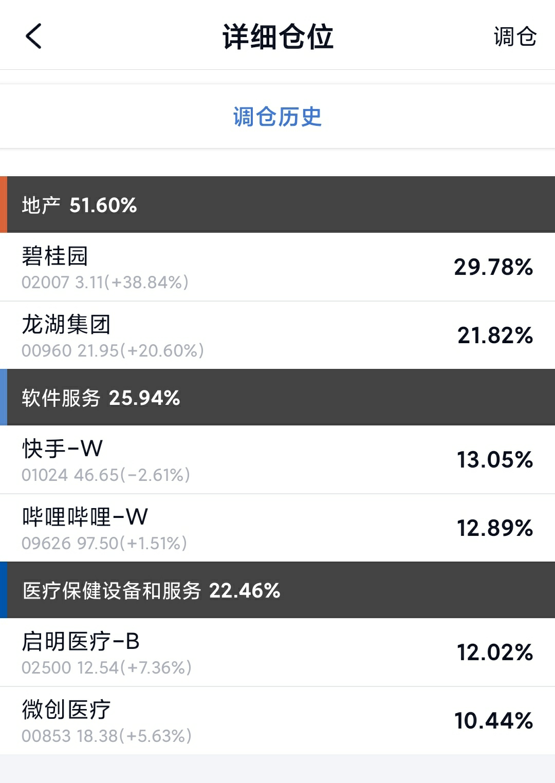
Task: Tap the dark blue 医疗保健 color marker
Action: click(3, 590)
